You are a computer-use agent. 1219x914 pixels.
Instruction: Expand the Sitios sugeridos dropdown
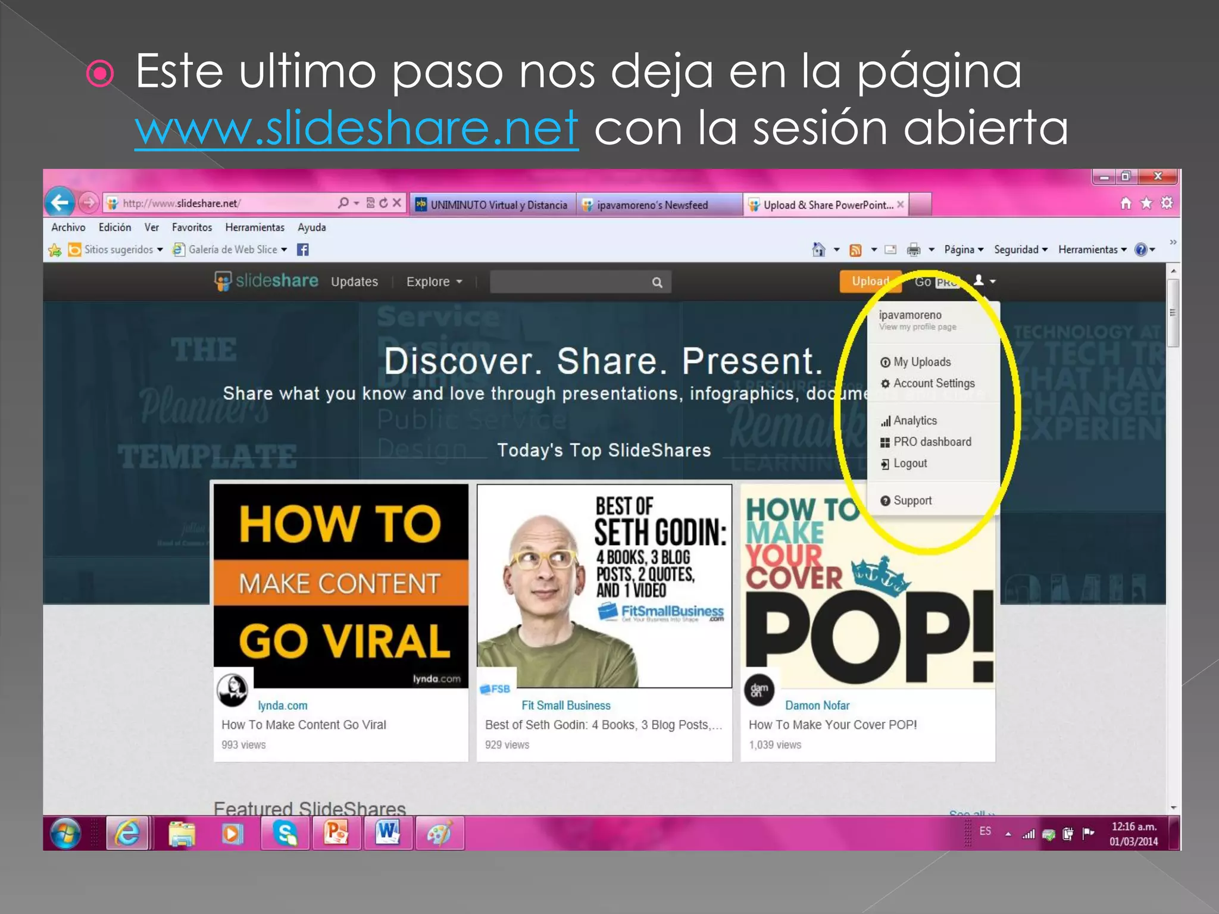160,250
